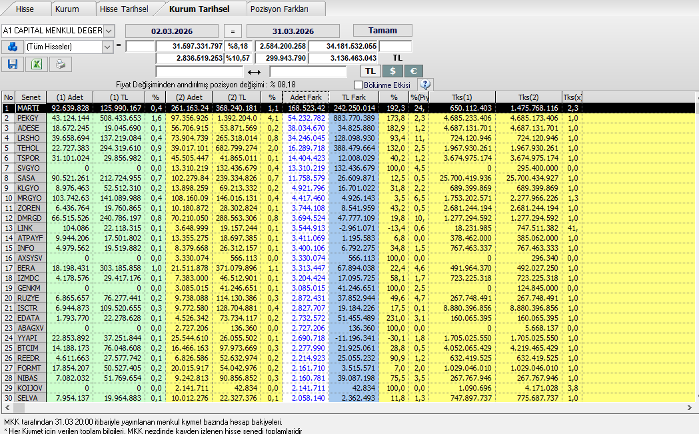Select the ZOREN stock row
Image resolution: width=699 pixels, height=434 pixels.
348,208
